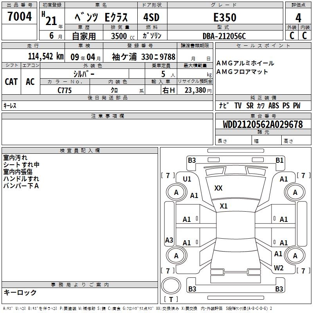Screen dimensions: 313x313
Task: Click the lower-right wheel circle marked A
Action: click(x=295, y=255)
